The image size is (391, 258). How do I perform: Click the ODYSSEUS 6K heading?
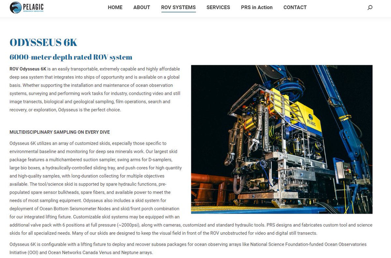tap(43, 42)
